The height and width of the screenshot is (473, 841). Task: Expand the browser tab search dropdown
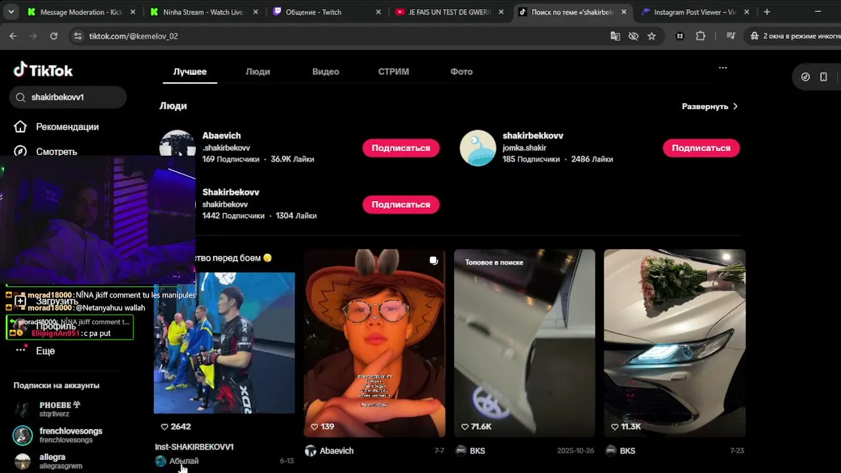pyautogui.click(x=11, y=12)
